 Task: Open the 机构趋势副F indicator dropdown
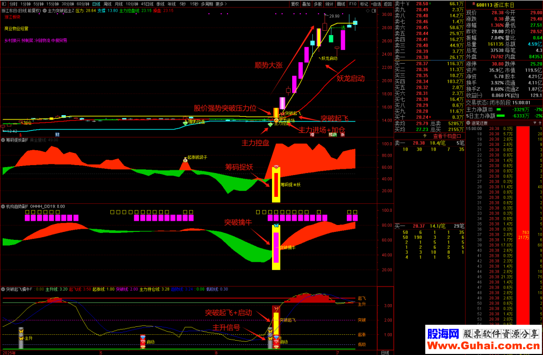(3, 206)
